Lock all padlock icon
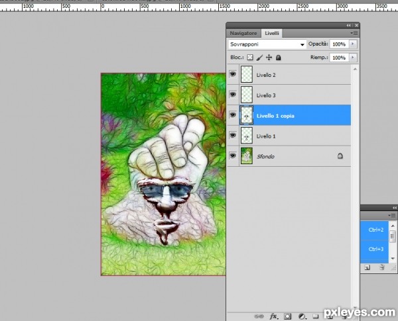Image resolution: width=398 pixels, height=321 pixels. click(278, 58)
